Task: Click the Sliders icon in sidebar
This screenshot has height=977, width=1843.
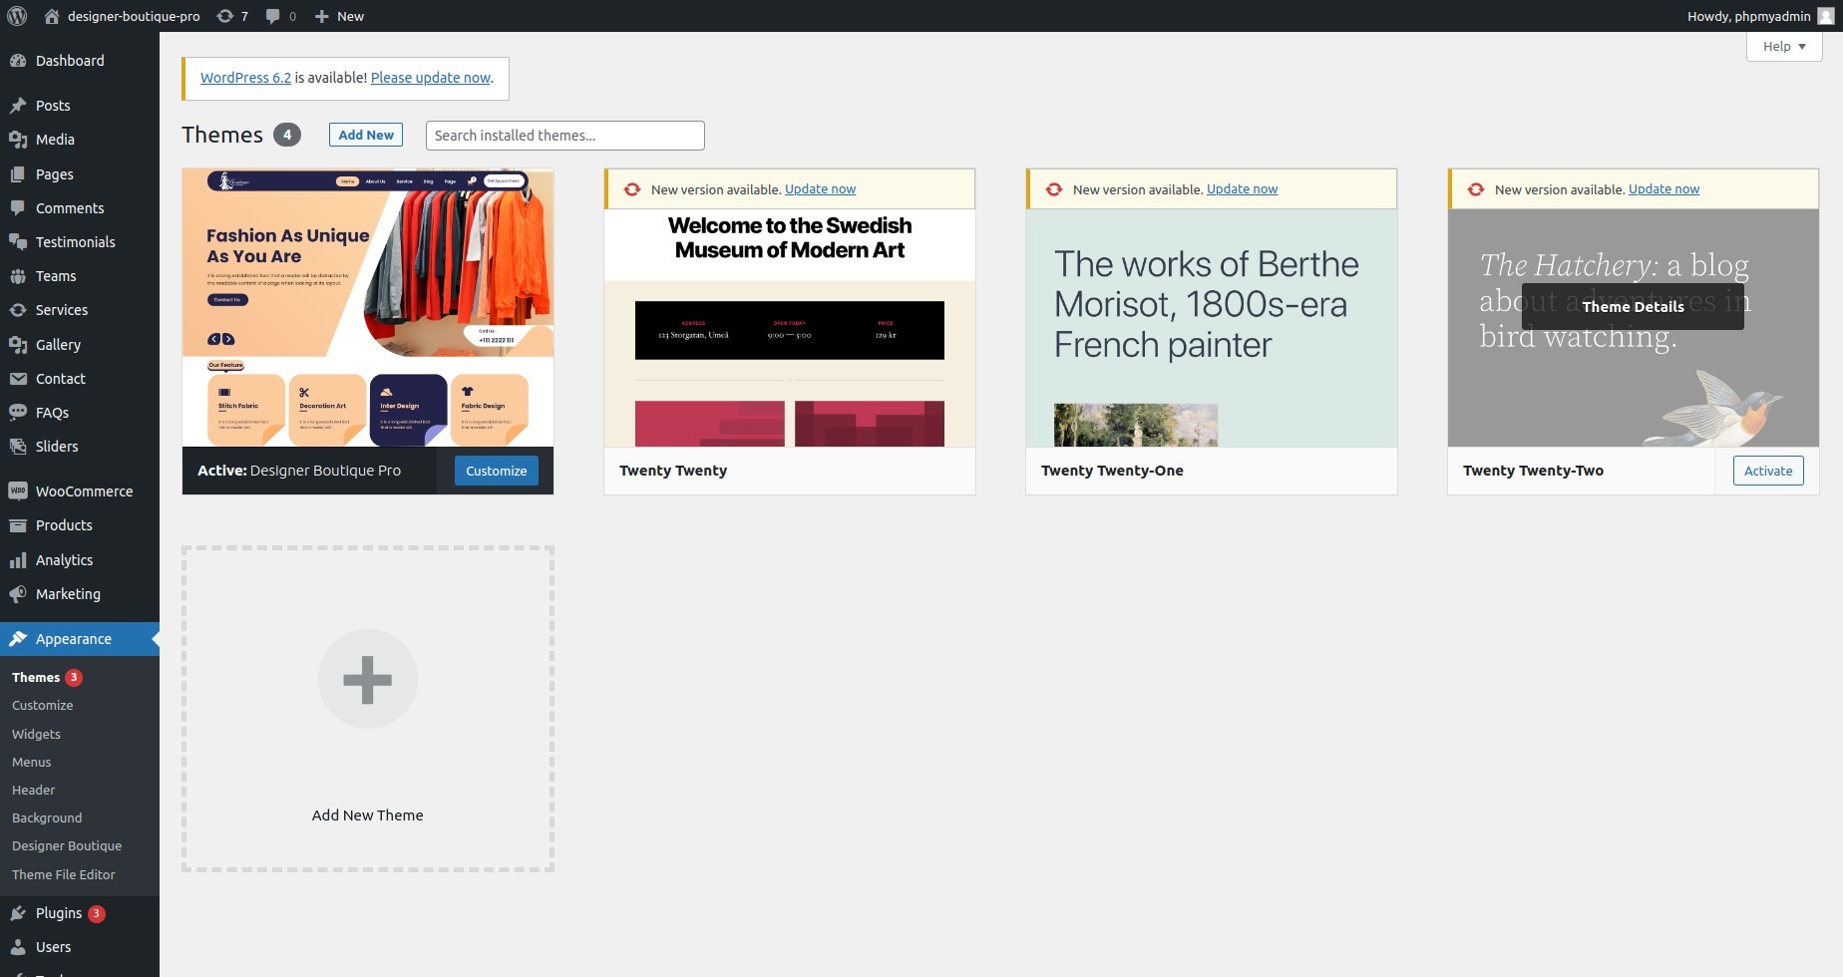Action: pos(18,447)
